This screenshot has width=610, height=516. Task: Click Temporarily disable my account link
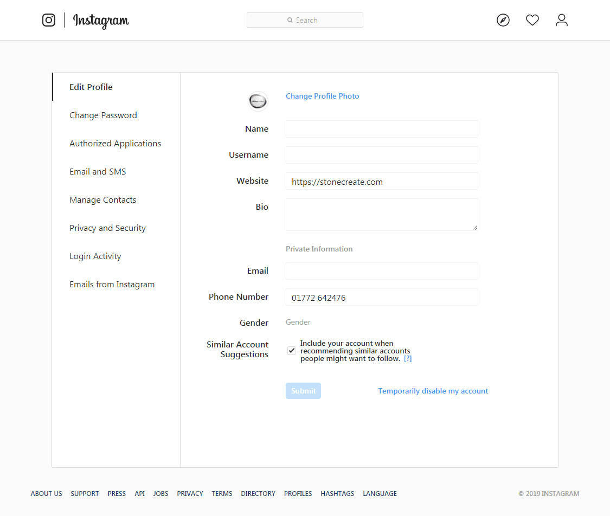pos(433,391)
